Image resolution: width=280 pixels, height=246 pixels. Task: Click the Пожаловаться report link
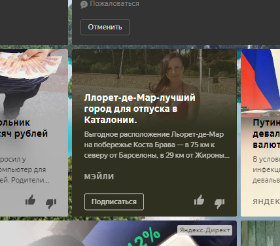click(114, 3)
